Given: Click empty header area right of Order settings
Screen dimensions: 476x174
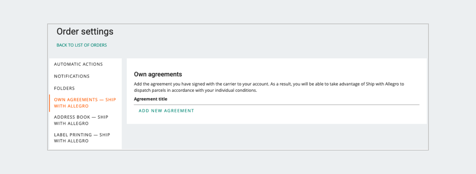Looking at the screenshot, I should (278, 34).
